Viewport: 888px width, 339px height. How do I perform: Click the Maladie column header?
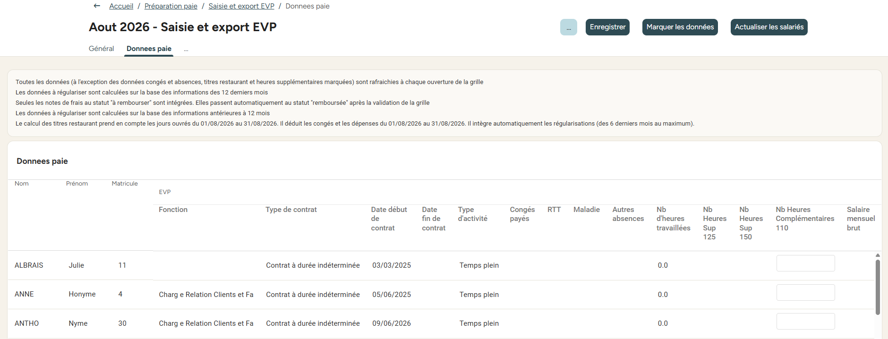coord(587,210)
